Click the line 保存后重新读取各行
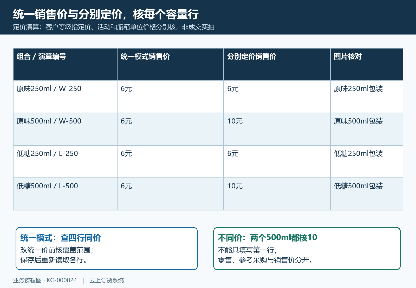The image size is (416, 288). [x=54, y=260]
